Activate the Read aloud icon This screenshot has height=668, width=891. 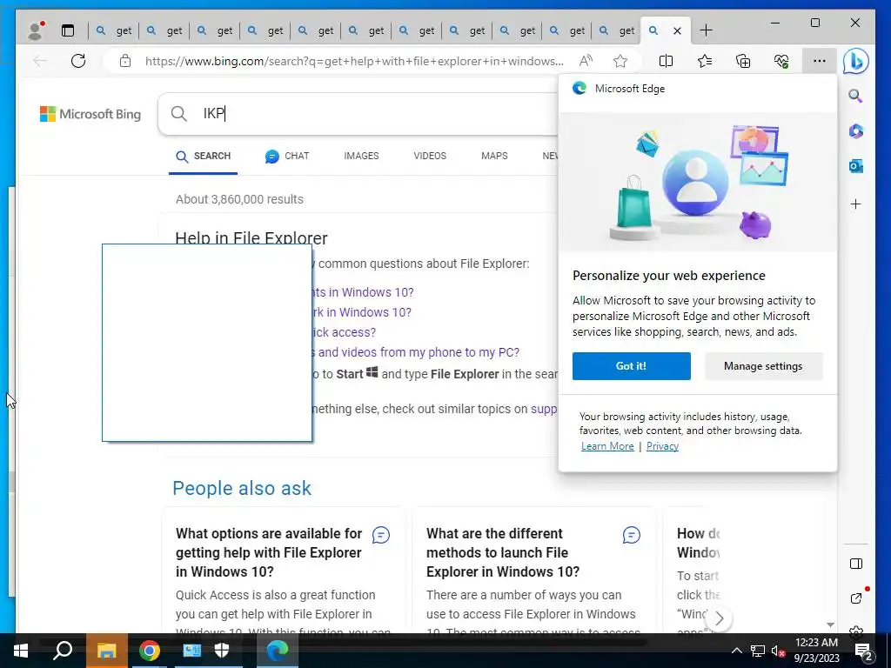tap(586, 61)
